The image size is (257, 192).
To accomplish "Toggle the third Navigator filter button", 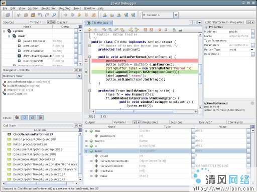I will tap(33, 117).
